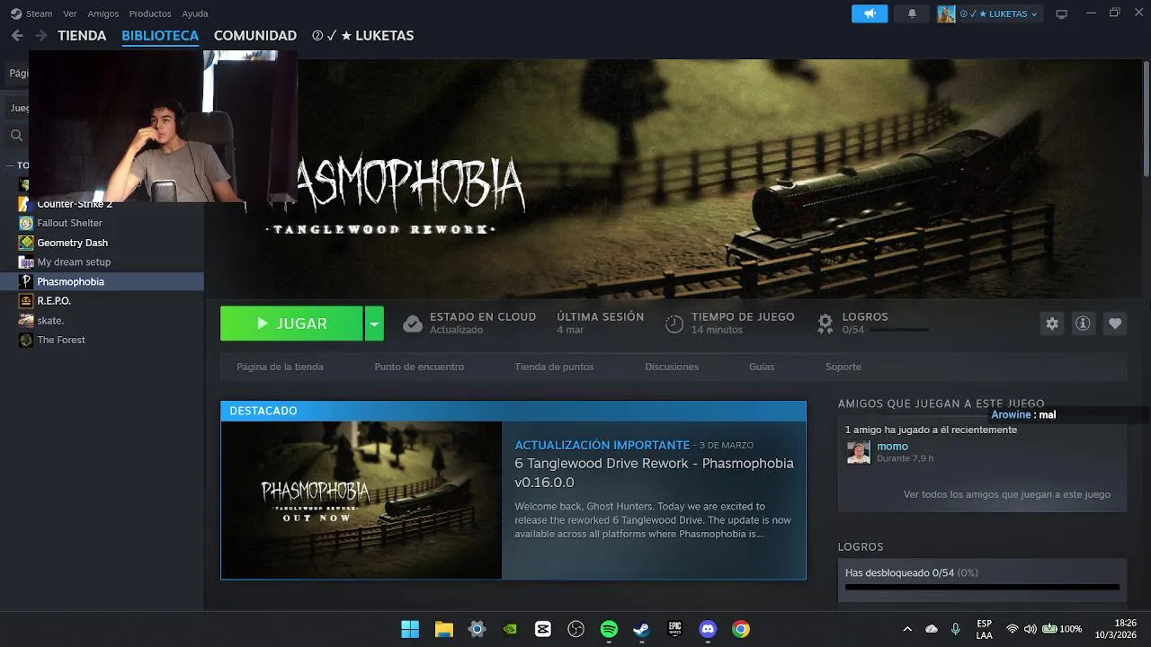Add Phasmophobia to favorites heart
Image resolution: width=1151 pixels, height=647 pixels.
1115,323
